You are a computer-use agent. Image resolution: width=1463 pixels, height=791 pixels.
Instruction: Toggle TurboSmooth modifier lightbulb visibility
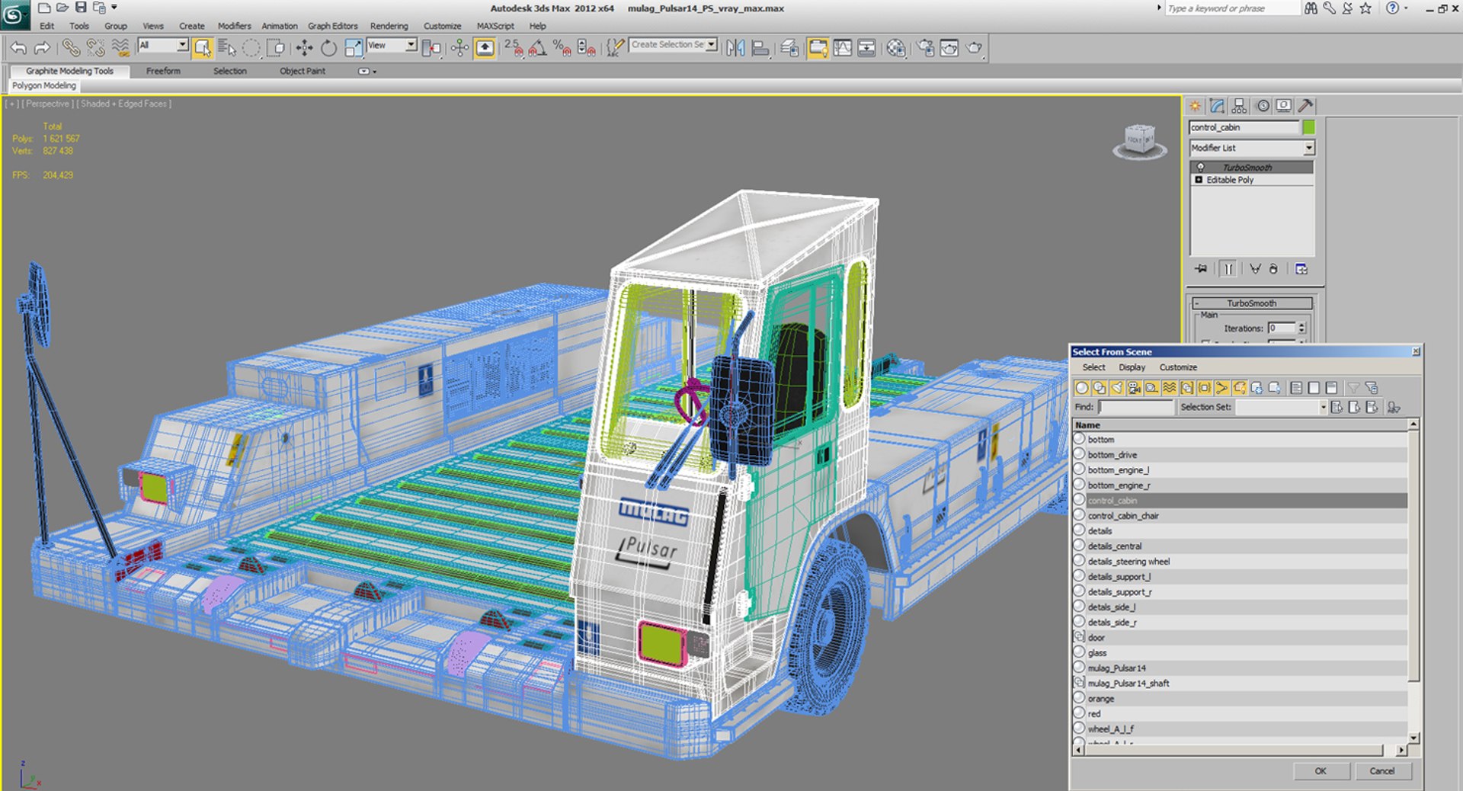click(1201, 168)
